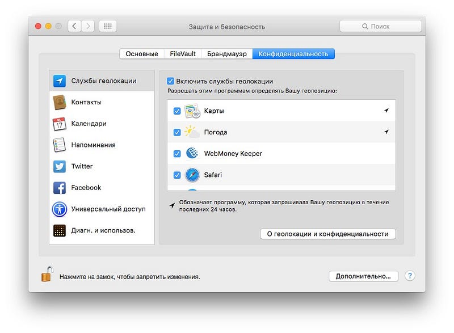Uncheck location access for Погода
454x333 pixels.
[177, 132]
